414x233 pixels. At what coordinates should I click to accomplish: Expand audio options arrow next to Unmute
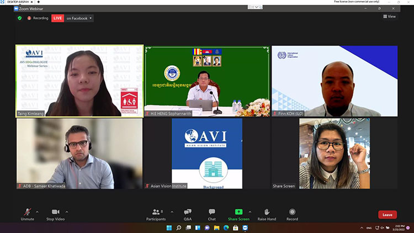click(x=38, y=211)
